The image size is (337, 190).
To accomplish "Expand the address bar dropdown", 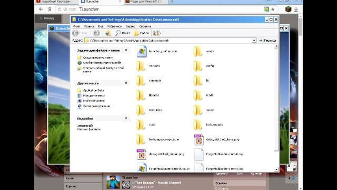I will (254, 41).
